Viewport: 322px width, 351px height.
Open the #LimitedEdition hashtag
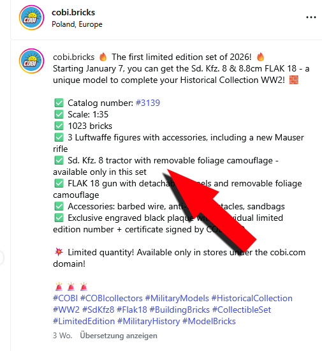point(84,322)
